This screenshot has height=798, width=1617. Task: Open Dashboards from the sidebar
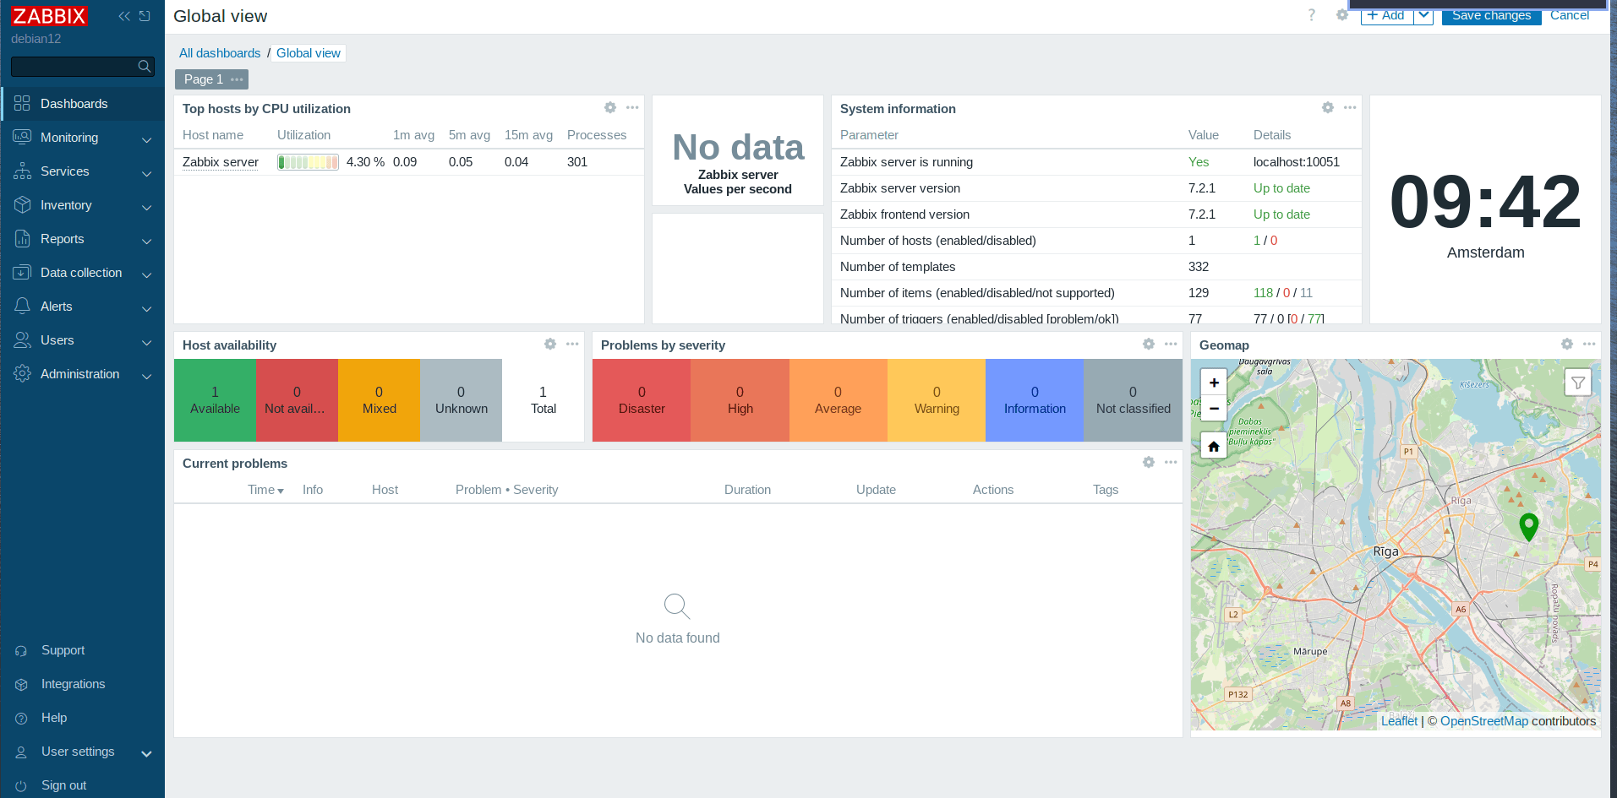(83, 104)
